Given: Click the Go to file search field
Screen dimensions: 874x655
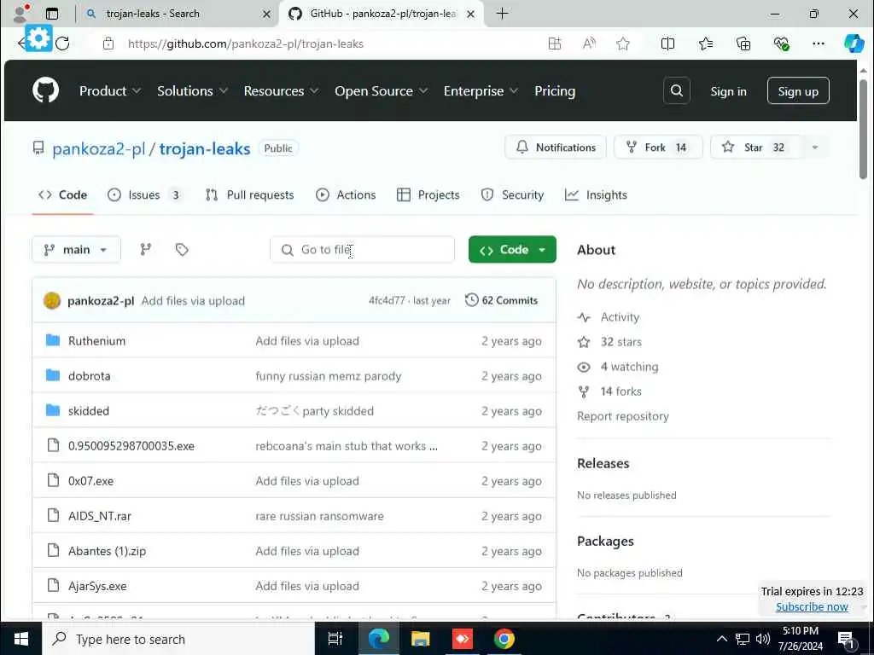Looking at the screenshot, I should coord(362,250).
